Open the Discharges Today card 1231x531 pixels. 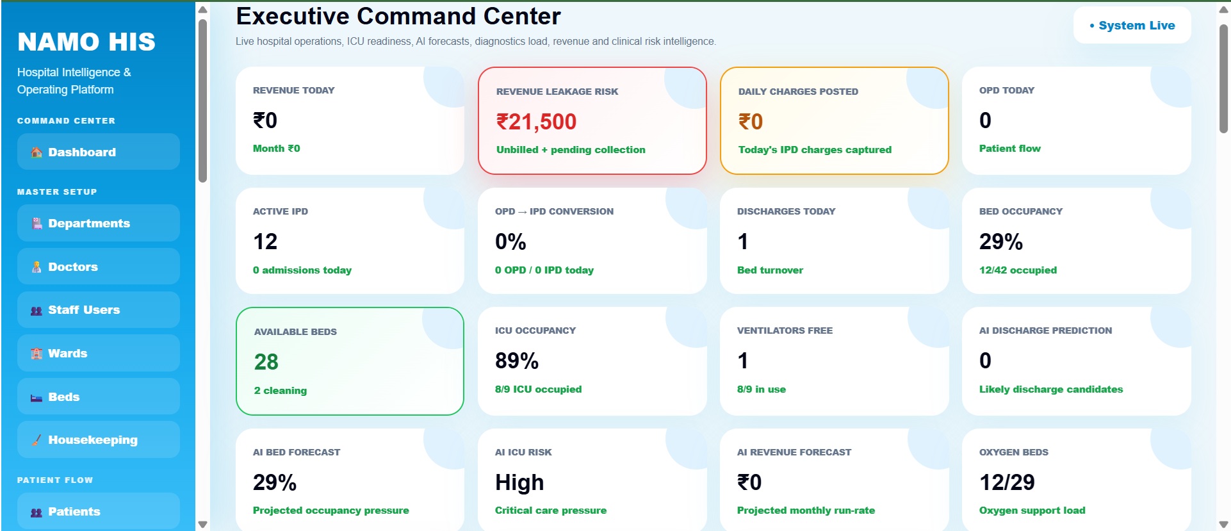point(835,241)
